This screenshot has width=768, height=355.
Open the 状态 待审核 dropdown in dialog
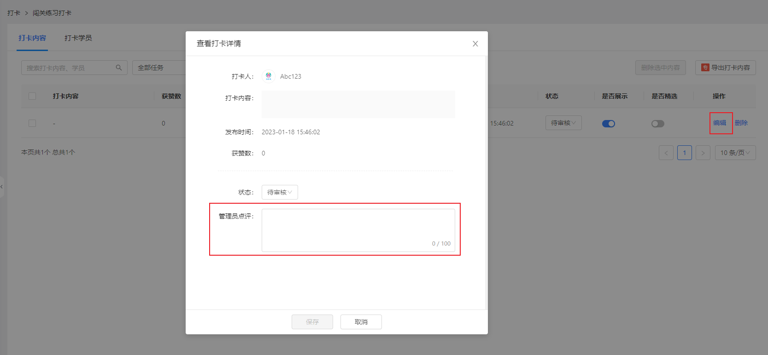pos(280,192)
